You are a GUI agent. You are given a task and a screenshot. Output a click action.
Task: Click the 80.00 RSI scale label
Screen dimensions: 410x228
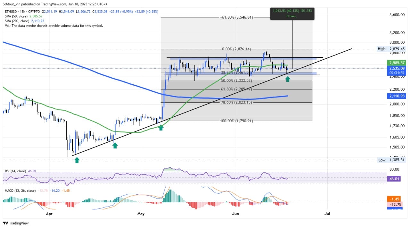pos(394,169)
